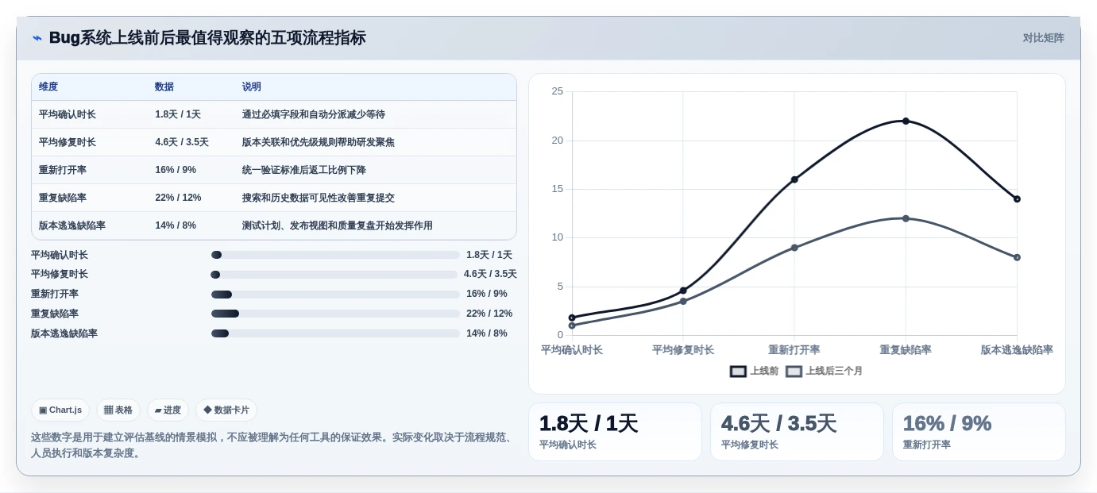Screen dimensions: 1097x493
Task: Click the 平均修复时长 table row name
Action: [68, 142]
